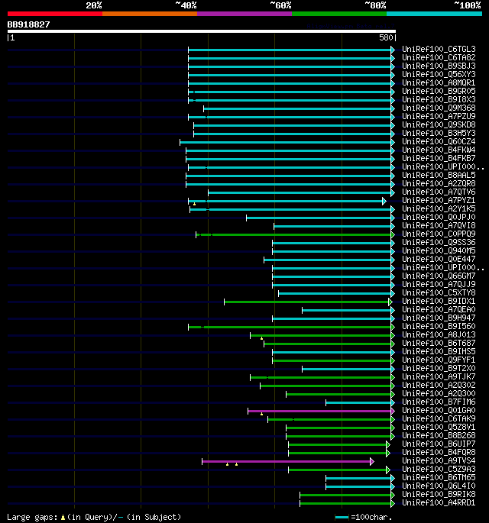Select the UniRef100_A2ZQR8 label
The image size is (489, 523).
[439, 183]
